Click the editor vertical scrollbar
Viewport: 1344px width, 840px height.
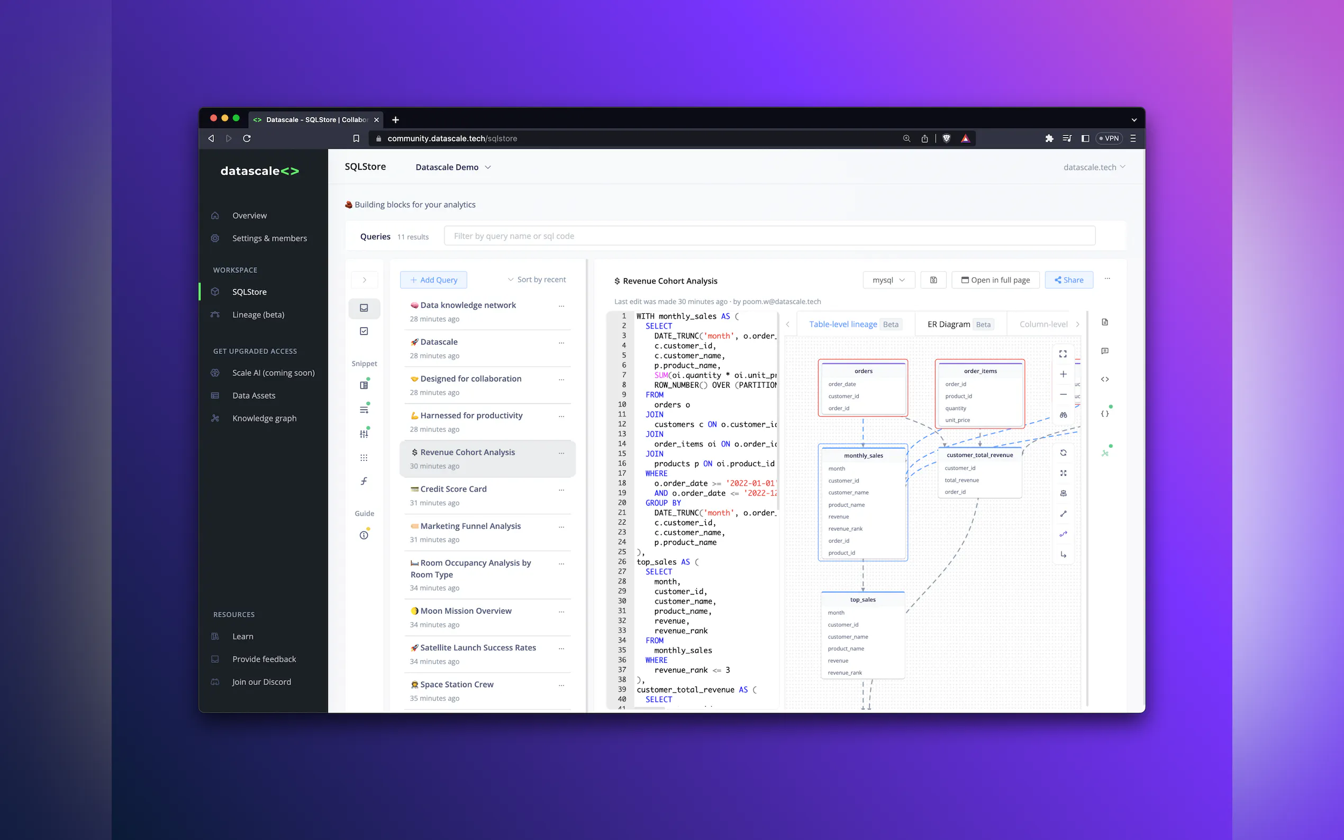[778, 411]
